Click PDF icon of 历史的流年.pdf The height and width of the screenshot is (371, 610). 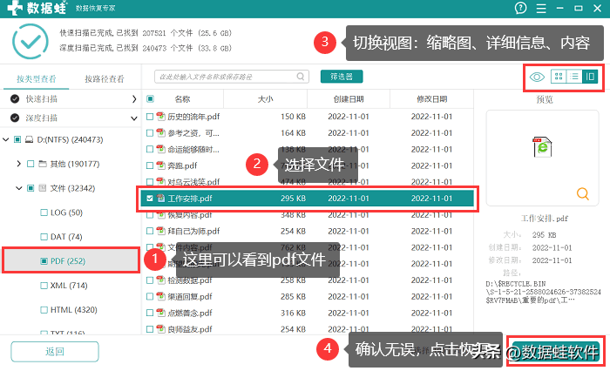tap(160, 117)
